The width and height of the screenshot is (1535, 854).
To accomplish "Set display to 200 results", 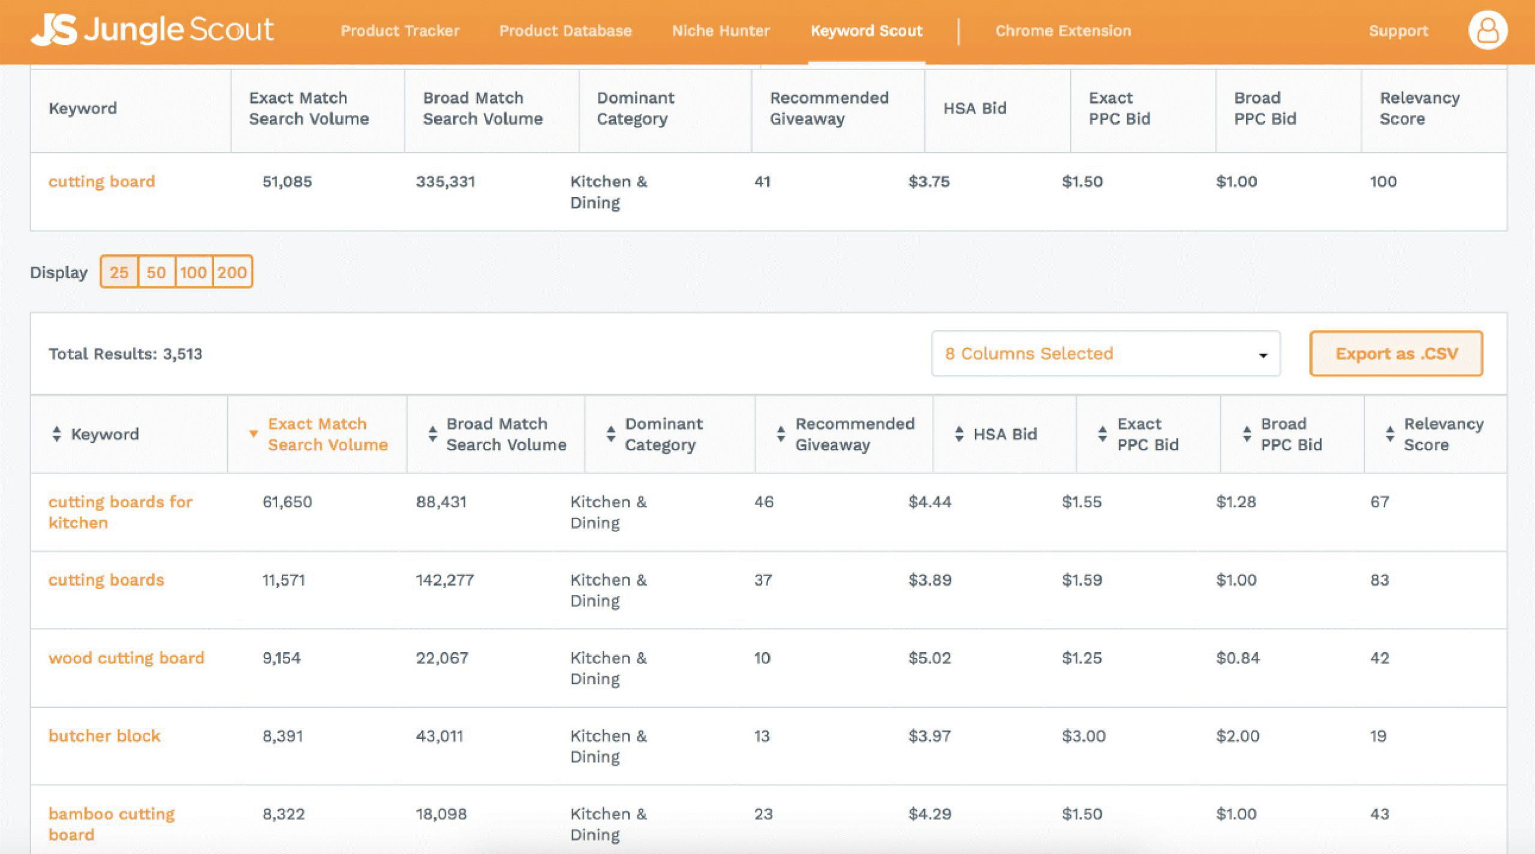I will 232,273.
